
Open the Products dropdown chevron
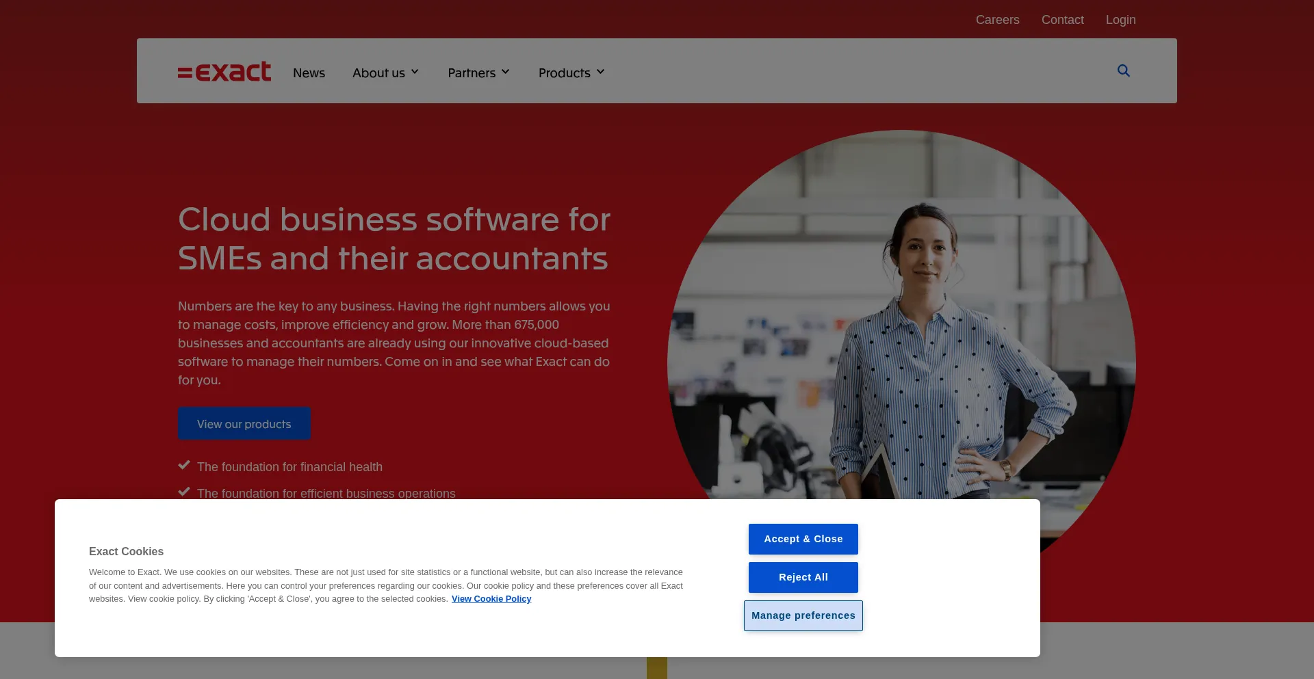[x=600, y=72]
